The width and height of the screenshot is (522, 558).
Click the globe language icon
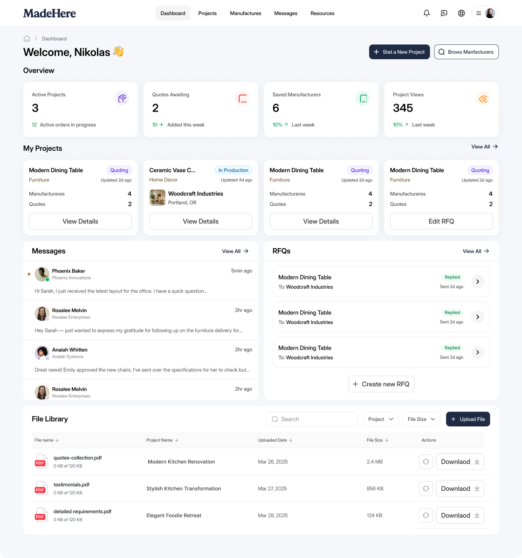click(x=461, y=13)
